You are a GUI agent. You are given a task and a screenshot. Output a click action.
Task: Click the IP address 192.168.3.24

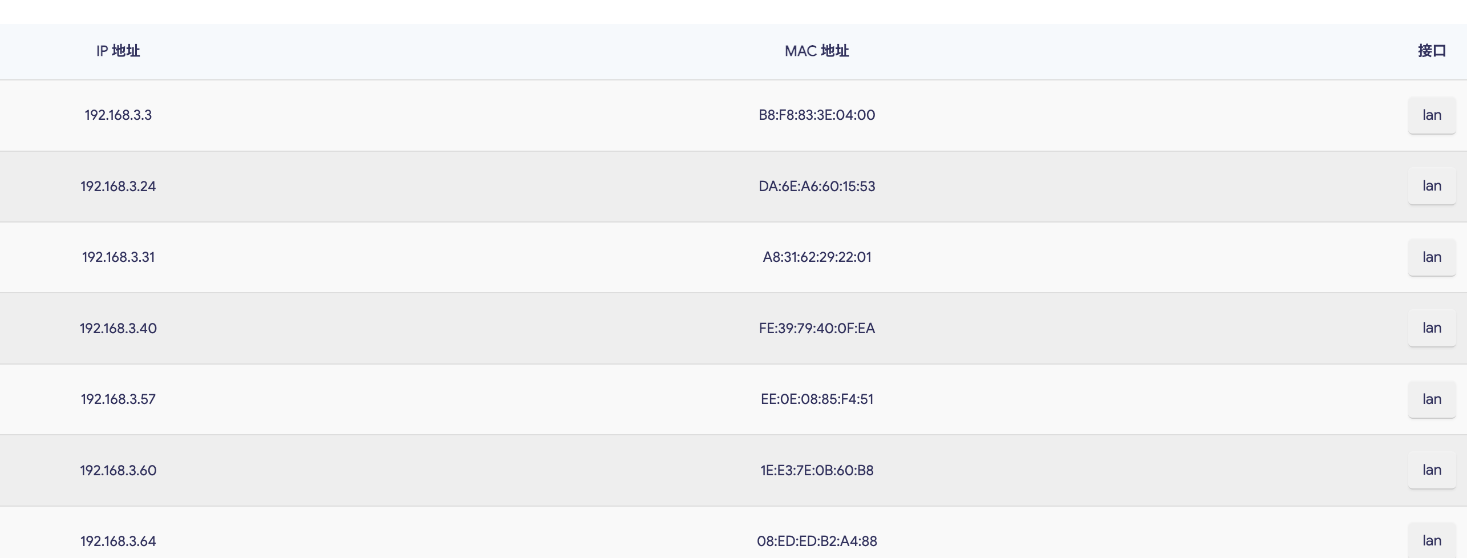(x=118, y=187)
